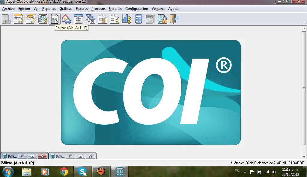Click the grayed-out open company toolbar icon
This screenshot has height=177, width=307.
tap(6, 19)
